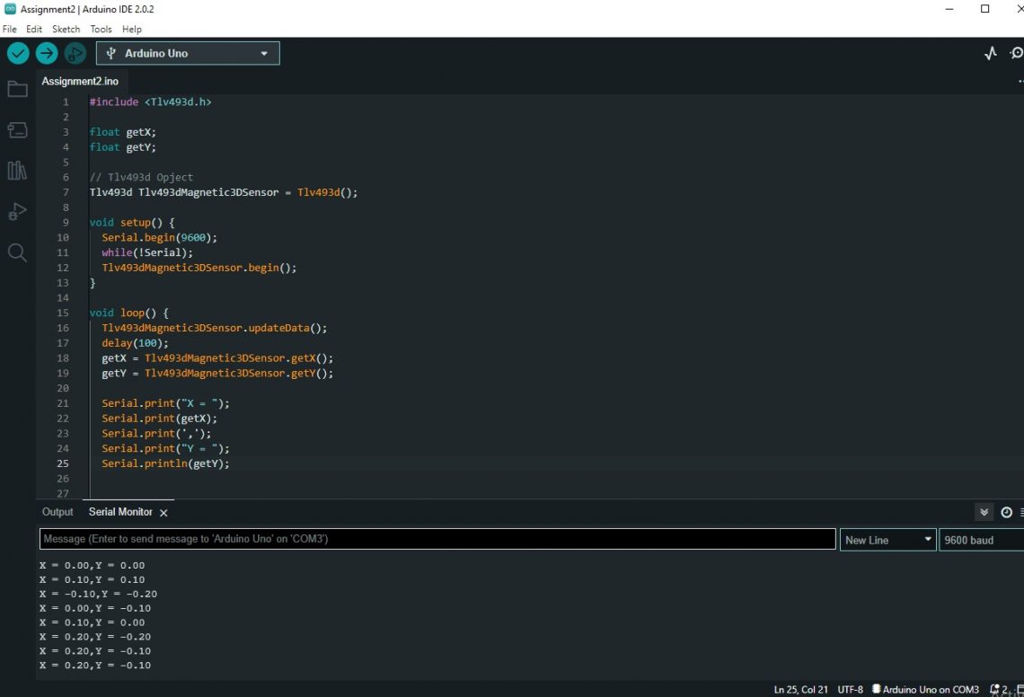The image size is (1024, 697).
Task: Click the Upload arrow button
Action: click(x=47, y=54)
